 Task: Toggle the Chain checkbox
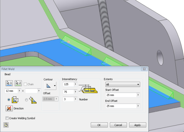pos(25,84)
